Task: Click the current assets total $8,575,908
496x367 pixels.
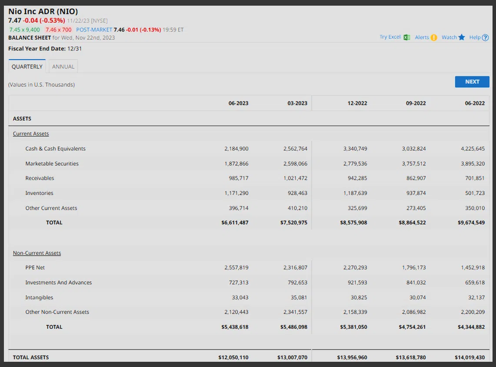Action: tap(354, 222)
